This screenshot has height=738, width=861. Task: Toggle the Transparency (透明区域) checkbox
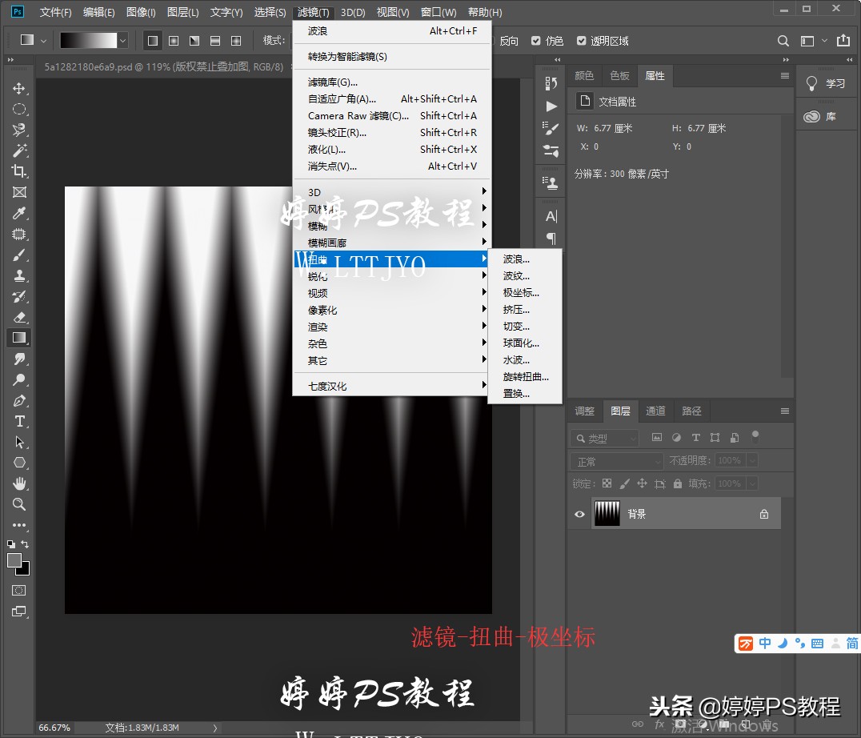pyautogui.click(x=582, y=41)
